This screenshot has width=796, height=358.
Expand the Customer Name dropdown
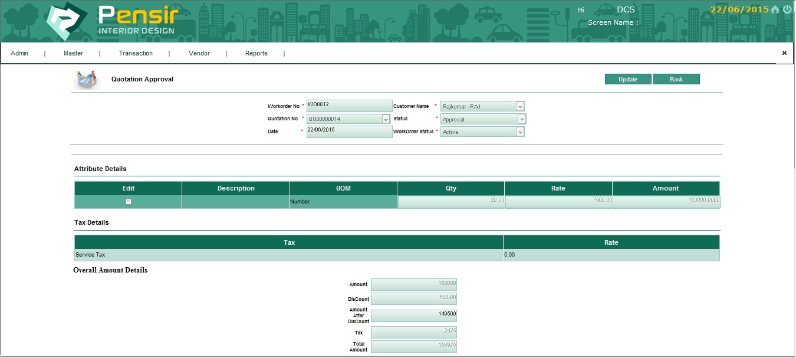519,107
